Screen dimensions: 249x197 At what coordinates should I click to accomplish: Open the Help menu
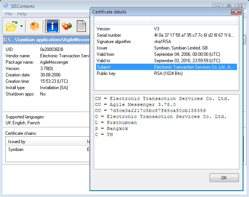[x=22, y=14]
